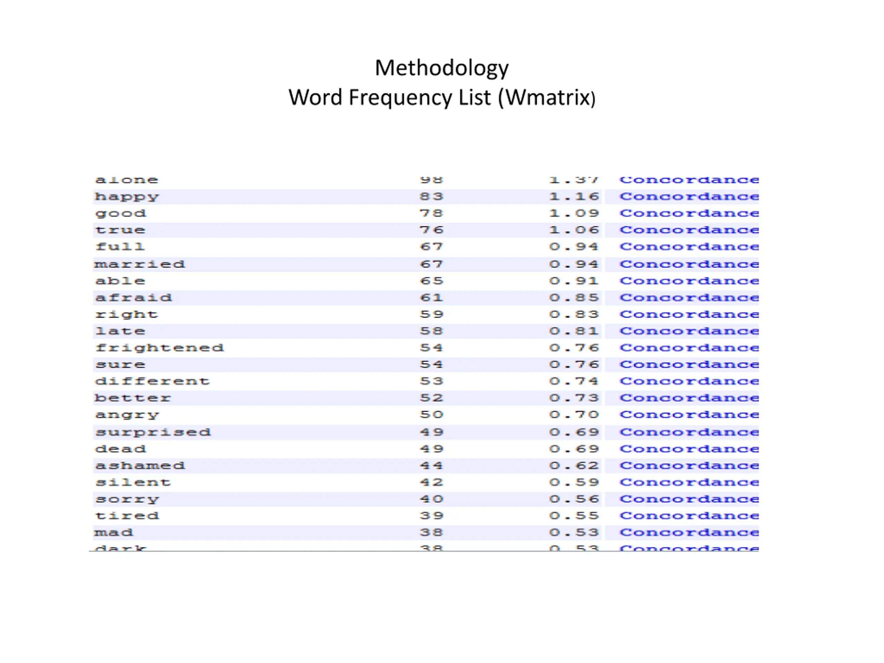Screen dimensions: 884x663
Task: Select the word 'full' in the list
Action: (120, 247)
